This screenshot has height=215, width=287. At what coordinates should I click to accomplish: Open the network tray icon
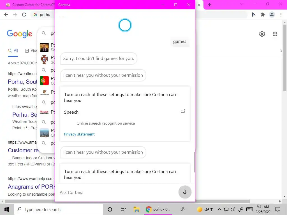pyautogui.click(x=226, y=209)
